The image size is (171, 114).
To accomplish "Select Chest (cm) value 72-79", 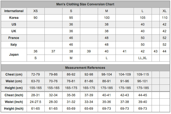I will (36, 74).
